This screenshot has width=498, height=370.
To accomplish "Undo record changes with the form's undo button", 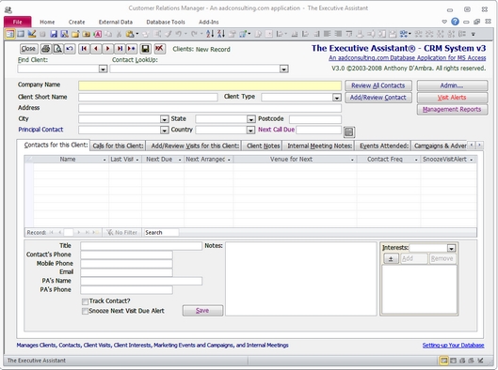I will click(70, 49).
